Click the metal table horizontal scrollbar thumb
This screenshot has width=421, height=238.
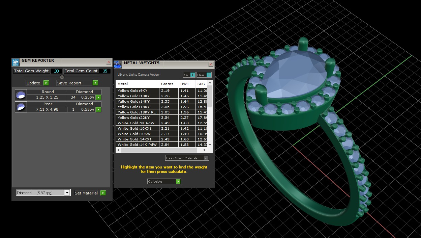click(159, 150)
